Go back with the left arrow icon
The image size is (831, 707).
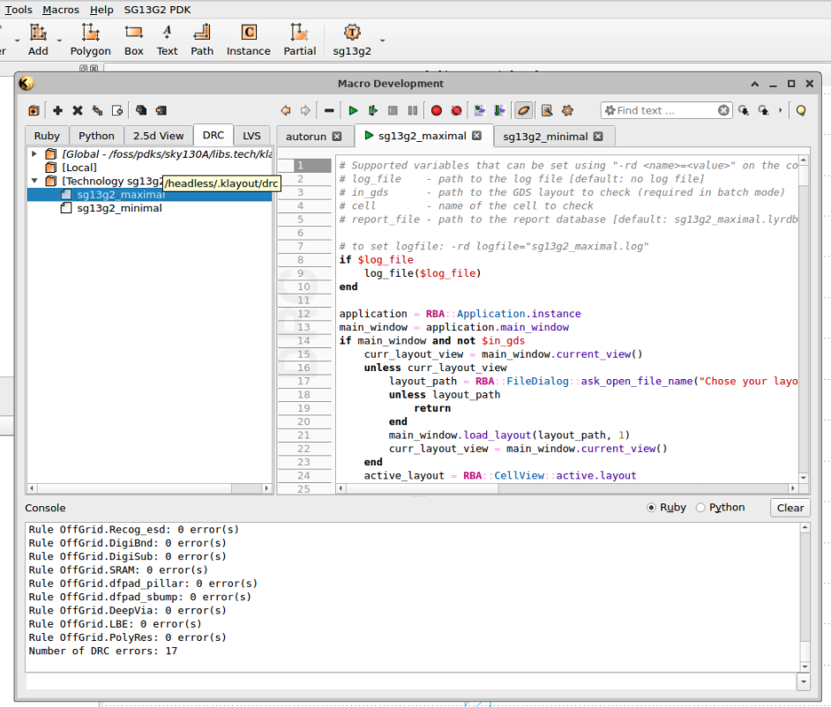tap(286, 110)
